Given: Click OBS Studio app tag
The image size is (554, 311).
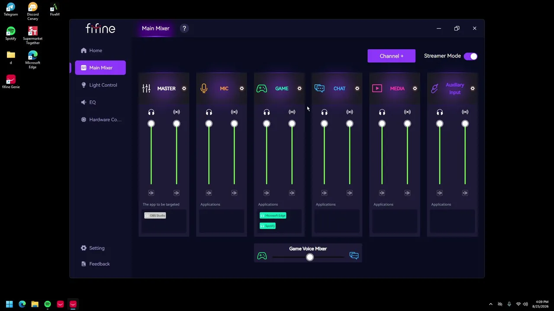Looking at the screenshot, I should 155,216.
